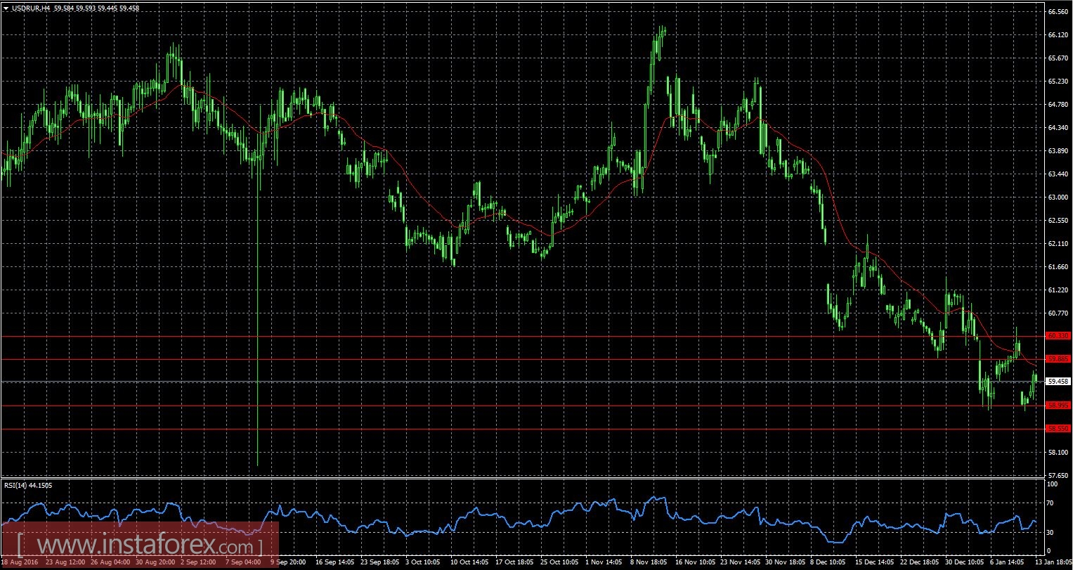Click the 1 Nov 14:05 date label
1073x570 pixels.
pyautogui.click(x=605, y=563)
